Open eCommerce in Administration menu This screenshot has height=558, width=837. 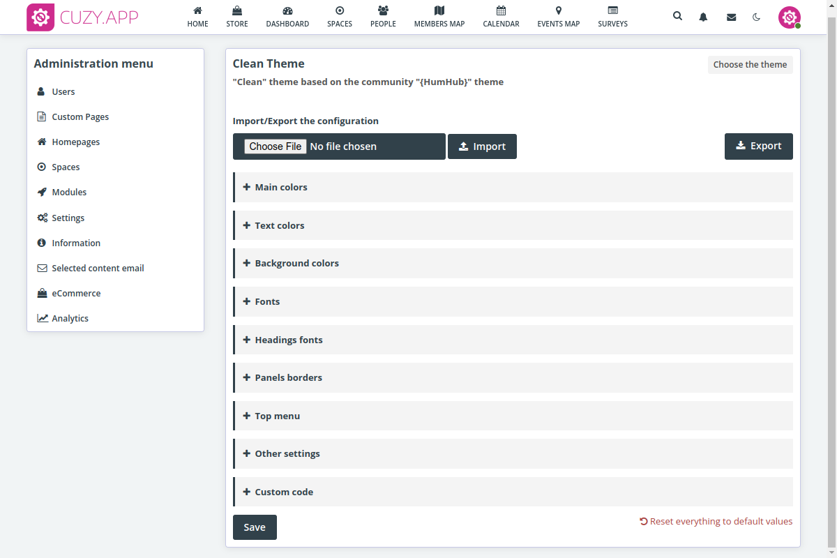point(76,293)
